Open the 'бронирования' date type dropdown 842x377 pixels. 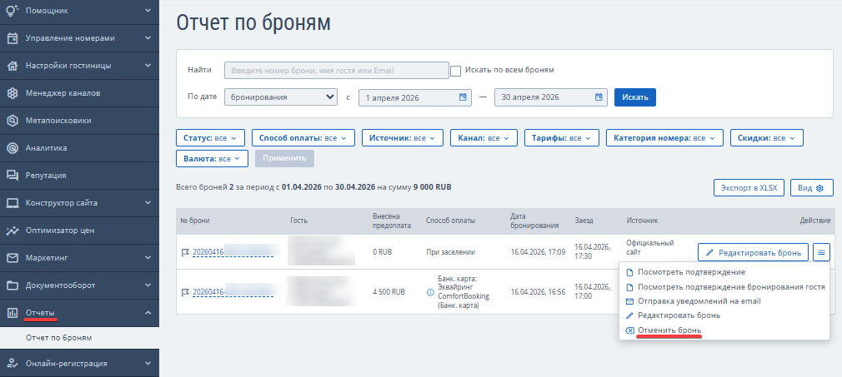281,97
